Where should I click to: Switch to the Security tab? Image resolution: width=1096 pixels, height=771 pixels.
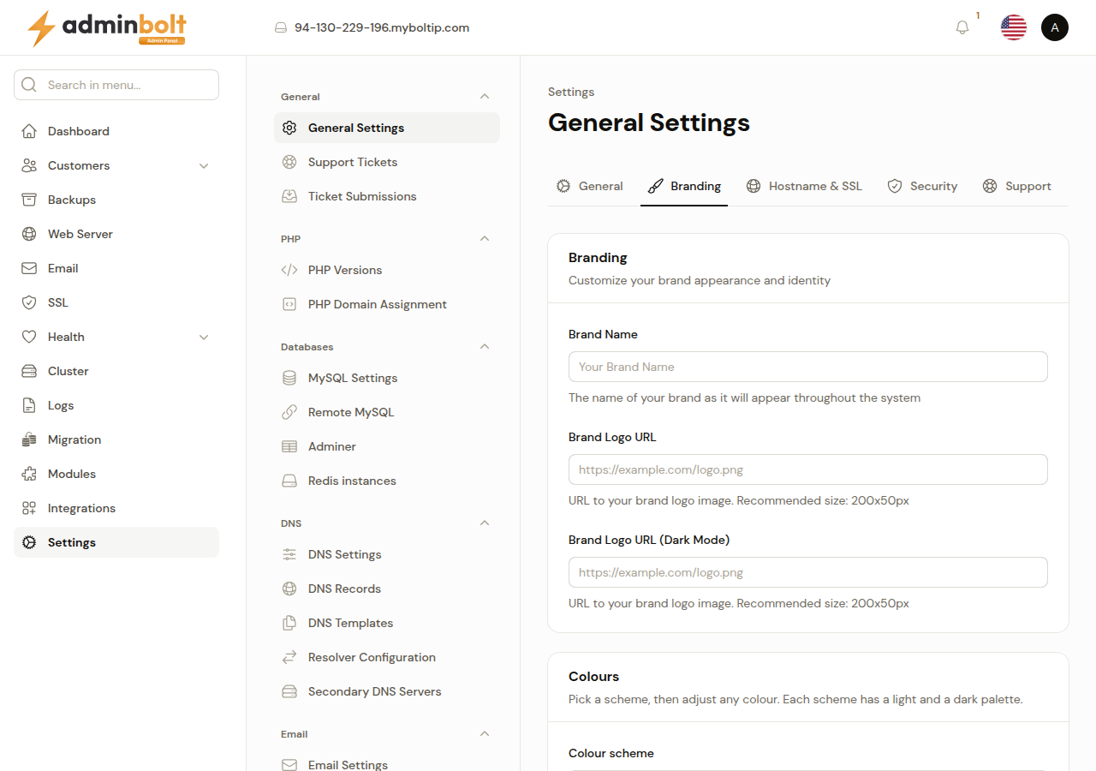(x=922, y=186)
